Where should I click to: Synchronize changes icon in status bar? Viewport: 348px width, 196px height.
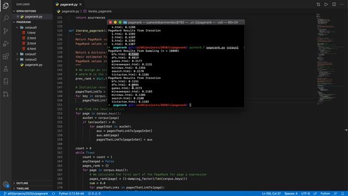tap(53, 194)
